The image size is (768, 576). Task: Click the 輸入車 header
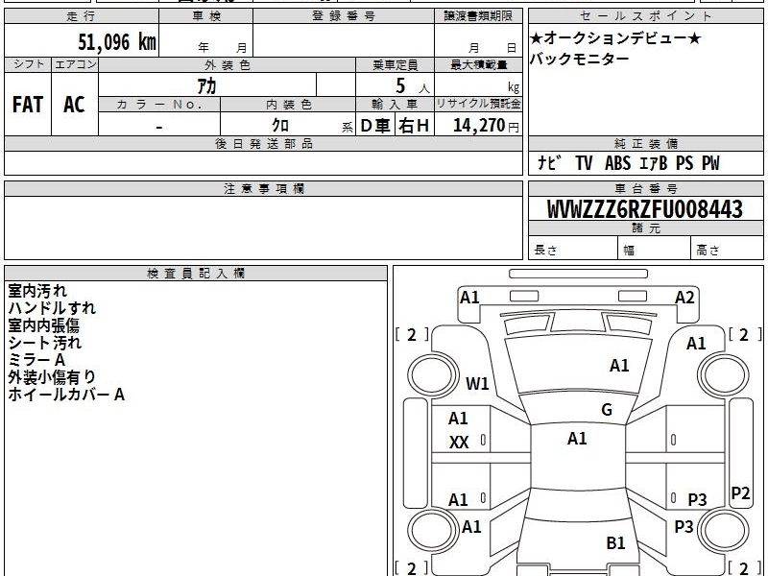click(x=395, y=105)
